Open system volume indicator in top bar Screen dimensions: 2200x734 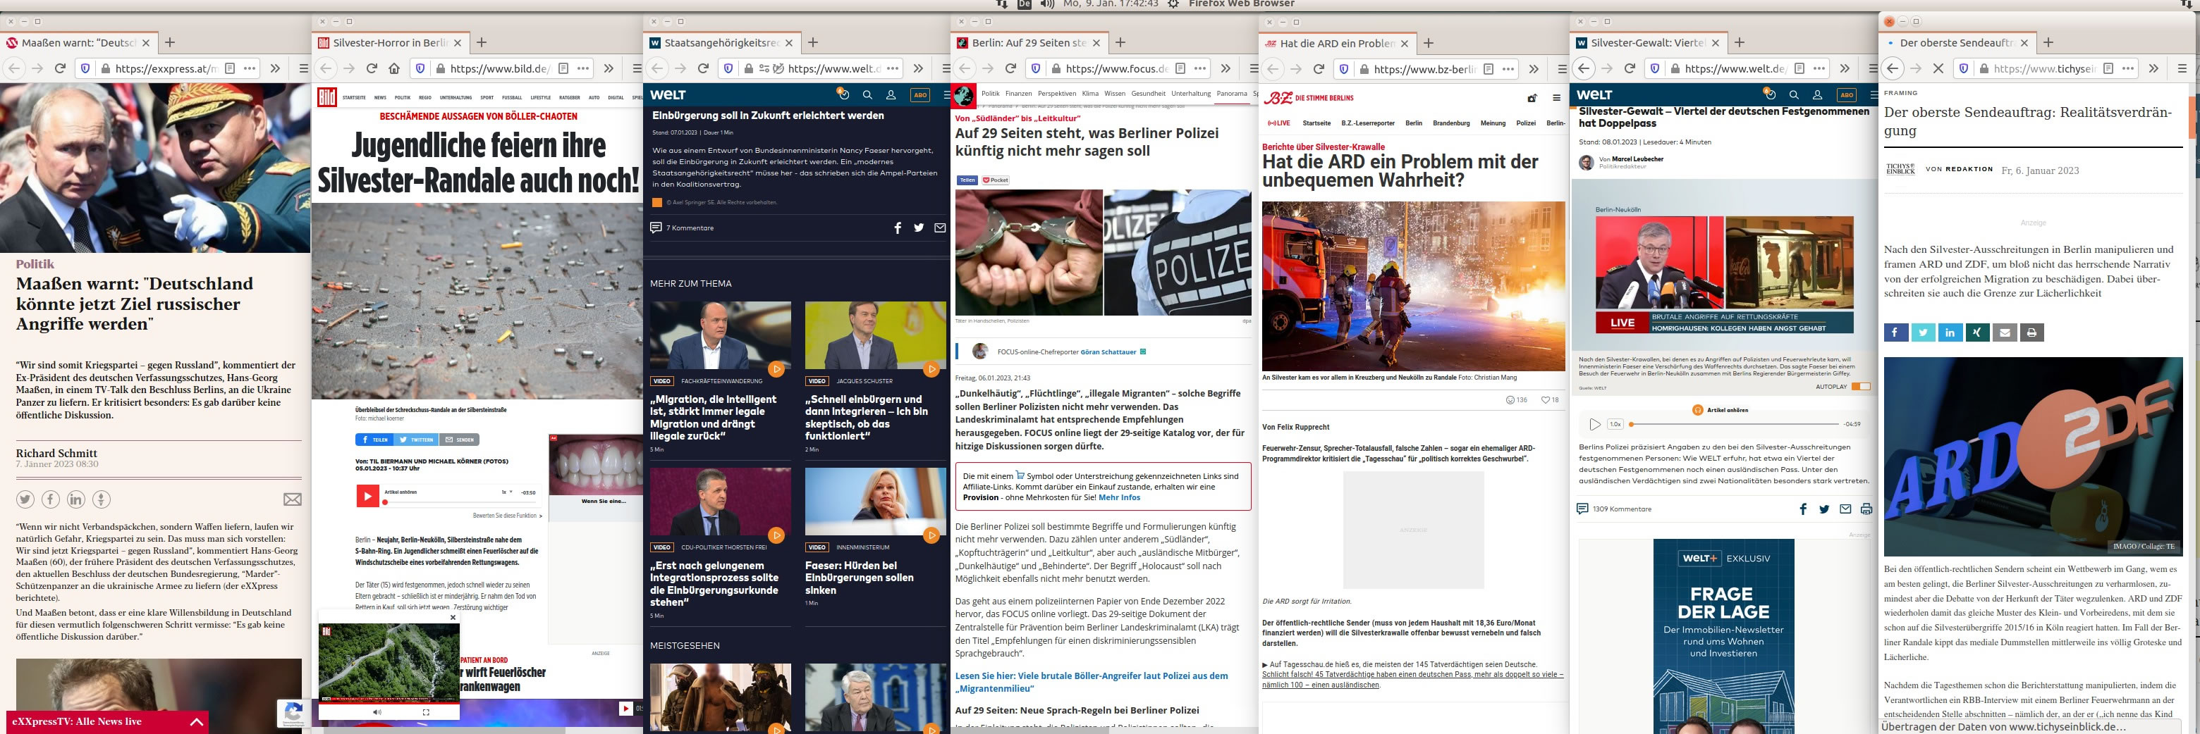point(1047,4)
